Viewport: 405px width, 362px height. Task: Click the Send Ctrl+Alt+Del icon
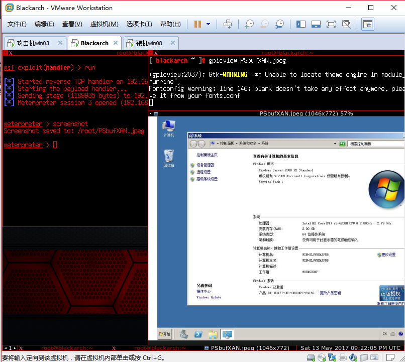coord(228,24)
